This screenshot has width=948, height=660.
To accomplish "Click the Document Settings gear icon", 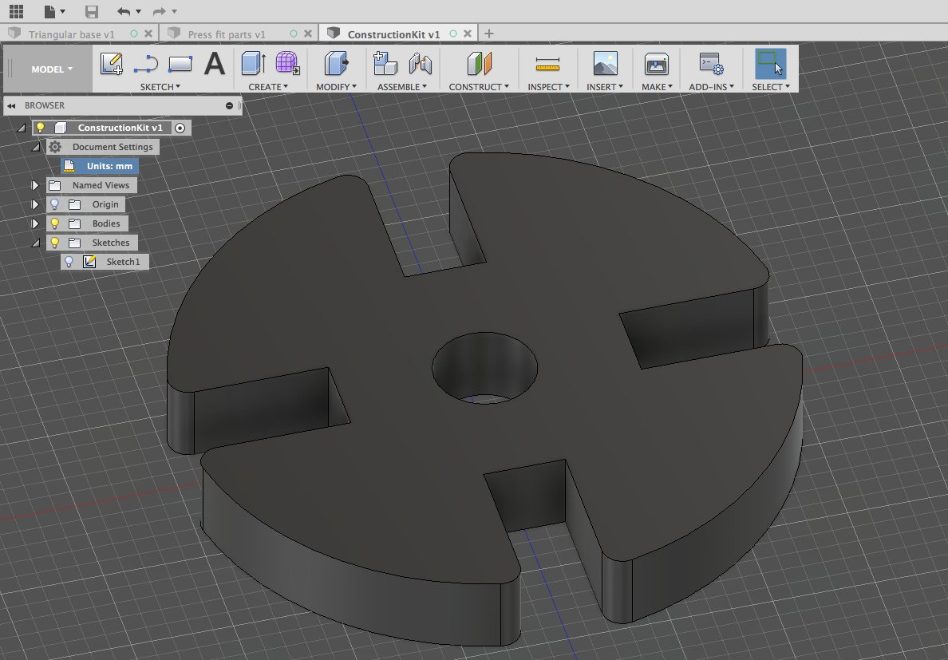I will pos(55,147).
